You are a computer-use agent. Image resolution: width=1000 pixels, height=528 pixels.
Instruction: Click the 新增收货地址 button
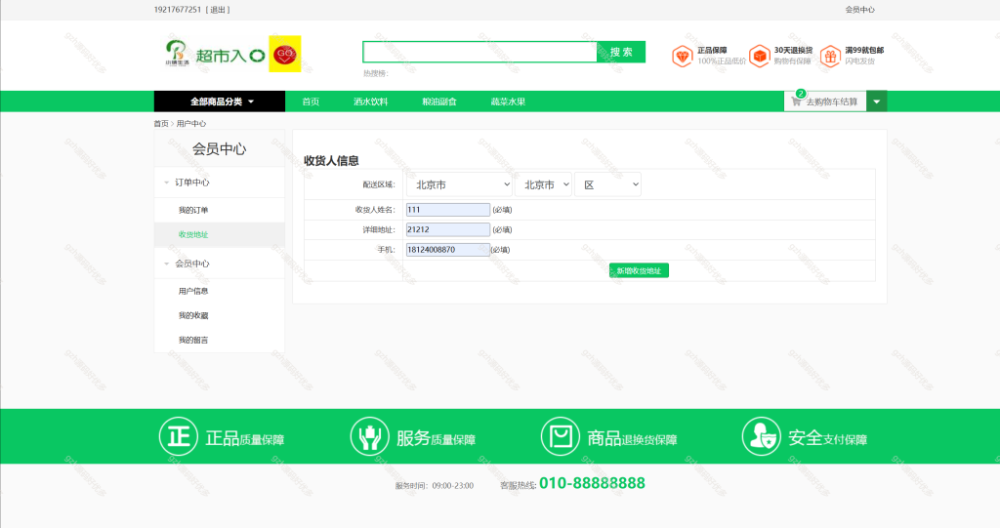(x=639, y=270)
